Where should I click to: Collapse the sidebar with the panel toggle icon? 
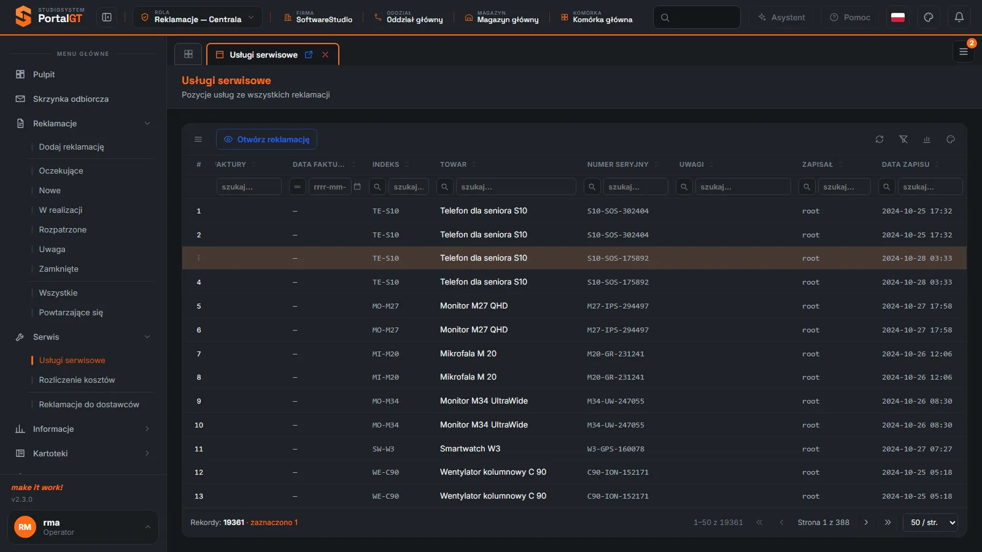(107, 17)
